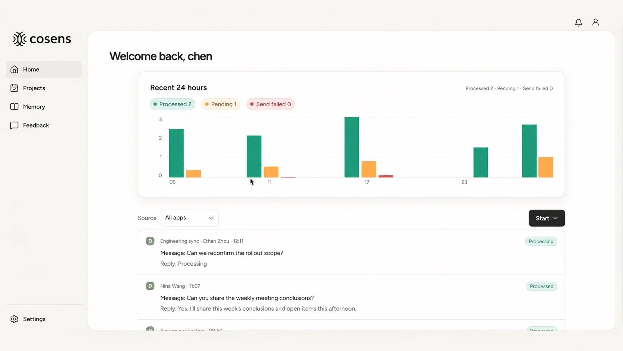Toggle the Processed 2 legend chip
Image resolution: width=623 pixels, height=351 pixels.
pyautogui.click(x=172, y=104)
